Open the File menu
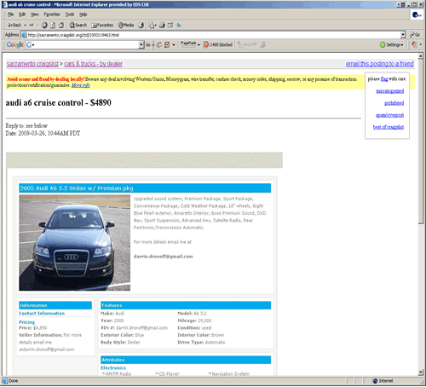The height and width of the screenshot is (387, 426). pyautogui.click(x=11, y=14)
